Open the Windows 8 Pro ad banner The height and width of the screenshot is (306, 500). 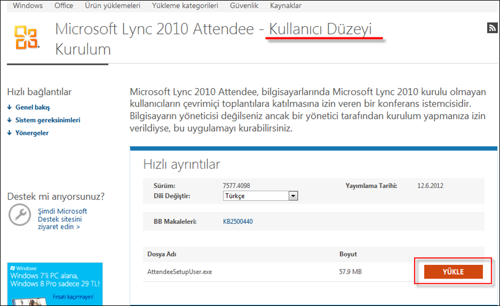tap(55, 284)
